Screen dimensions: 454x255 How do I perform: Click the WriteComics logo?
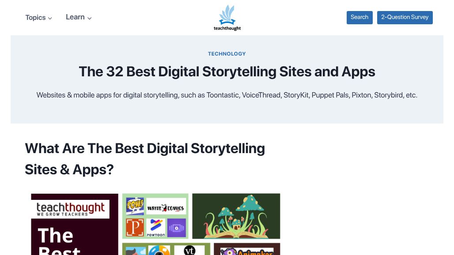(x=166, y=208)
